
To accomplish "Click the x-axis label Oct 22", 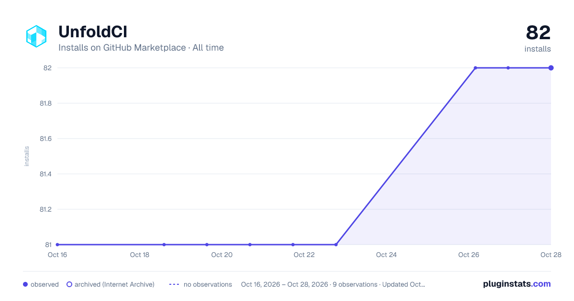I will point(304,255).
